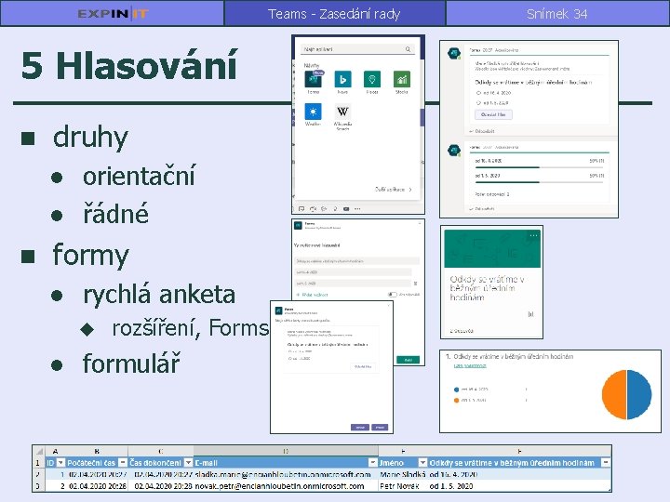Open the News (Bing) app tile
The width and height of the screenshot is (670, 502).
[342, 80]
